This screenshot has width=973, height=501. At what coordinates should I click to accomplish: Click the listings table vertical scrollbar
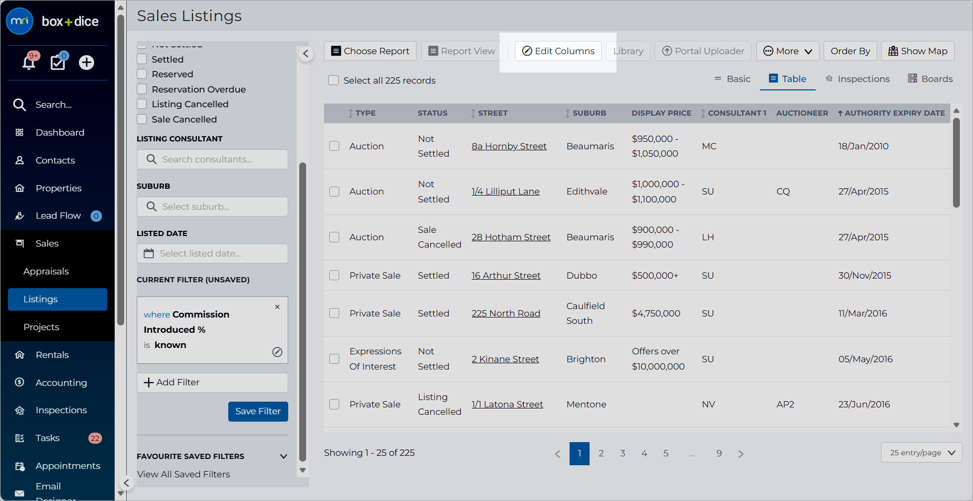(956, 163)
